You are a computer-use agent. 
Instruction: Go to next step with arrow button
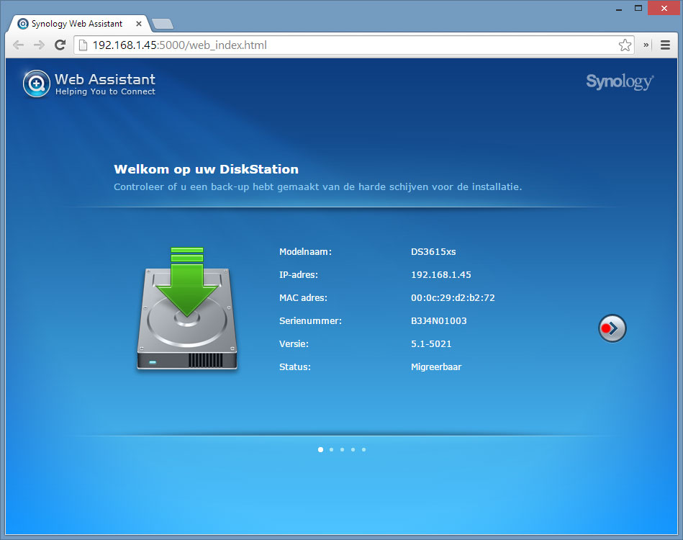click(612, 328)
